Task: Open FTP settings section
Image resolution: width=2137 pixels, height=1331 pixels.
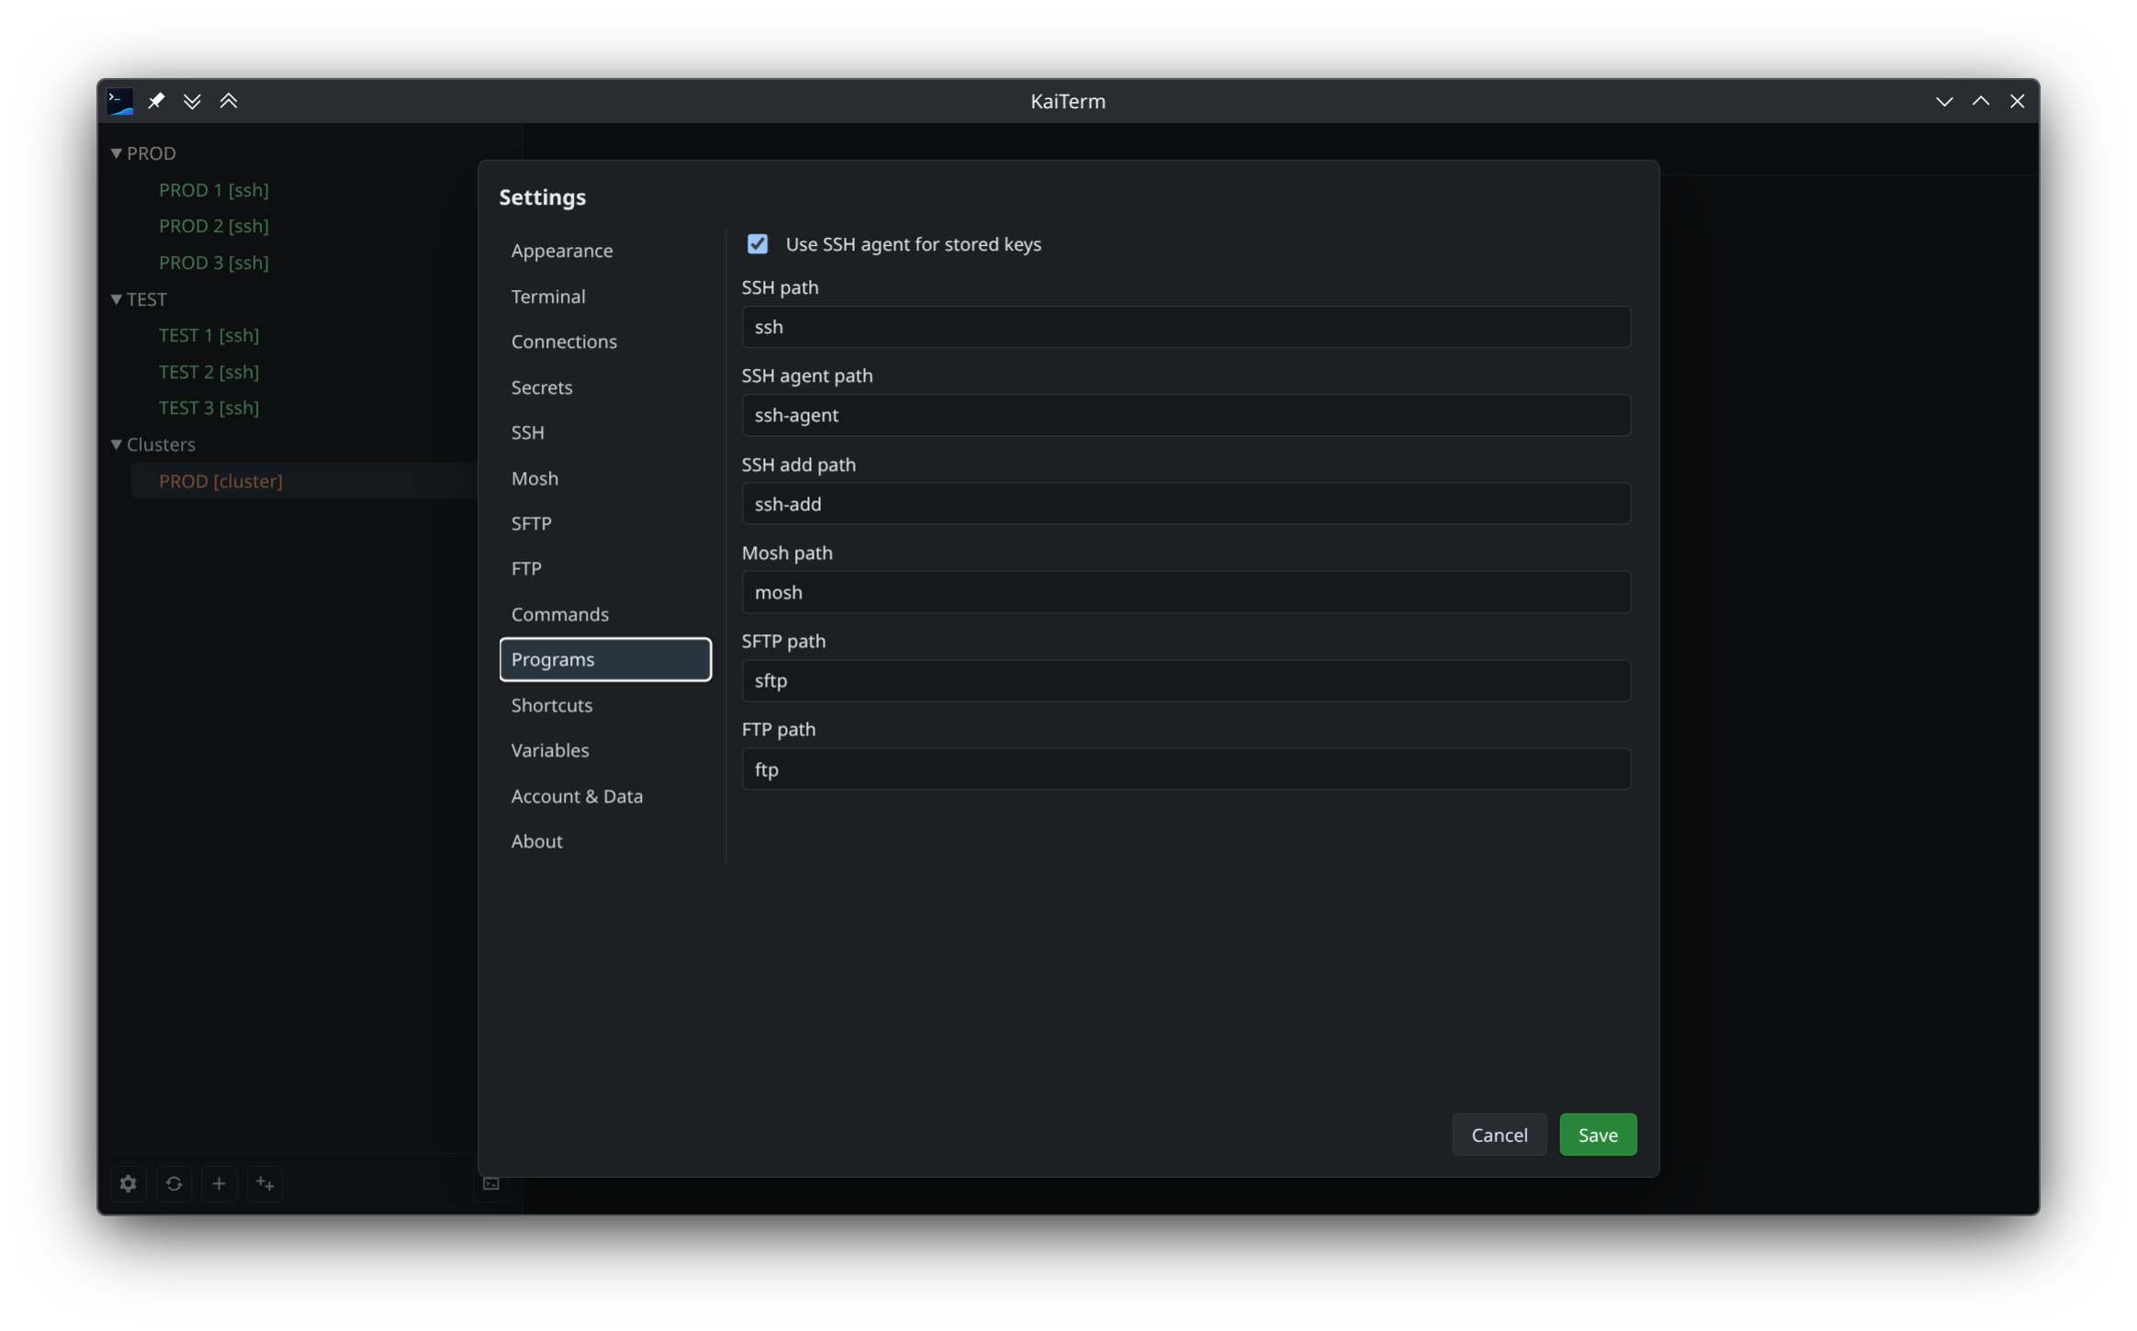Action: pyautogui.click(x=605, y=568)
